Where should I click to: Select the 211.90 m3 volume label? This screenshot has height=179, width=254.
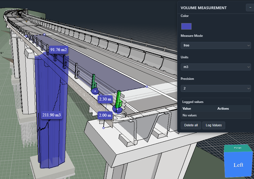pyautogui.click(x=52, y=115)
